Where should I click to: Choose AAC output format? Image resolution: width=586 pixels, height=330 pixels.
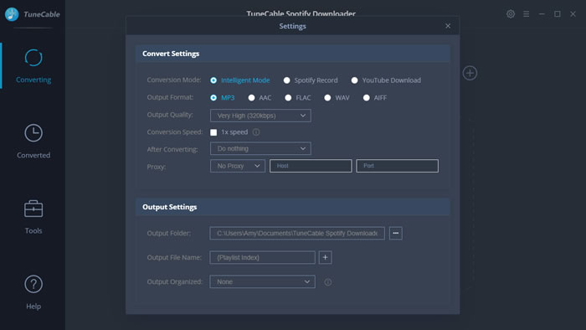[x=251, y=97]
